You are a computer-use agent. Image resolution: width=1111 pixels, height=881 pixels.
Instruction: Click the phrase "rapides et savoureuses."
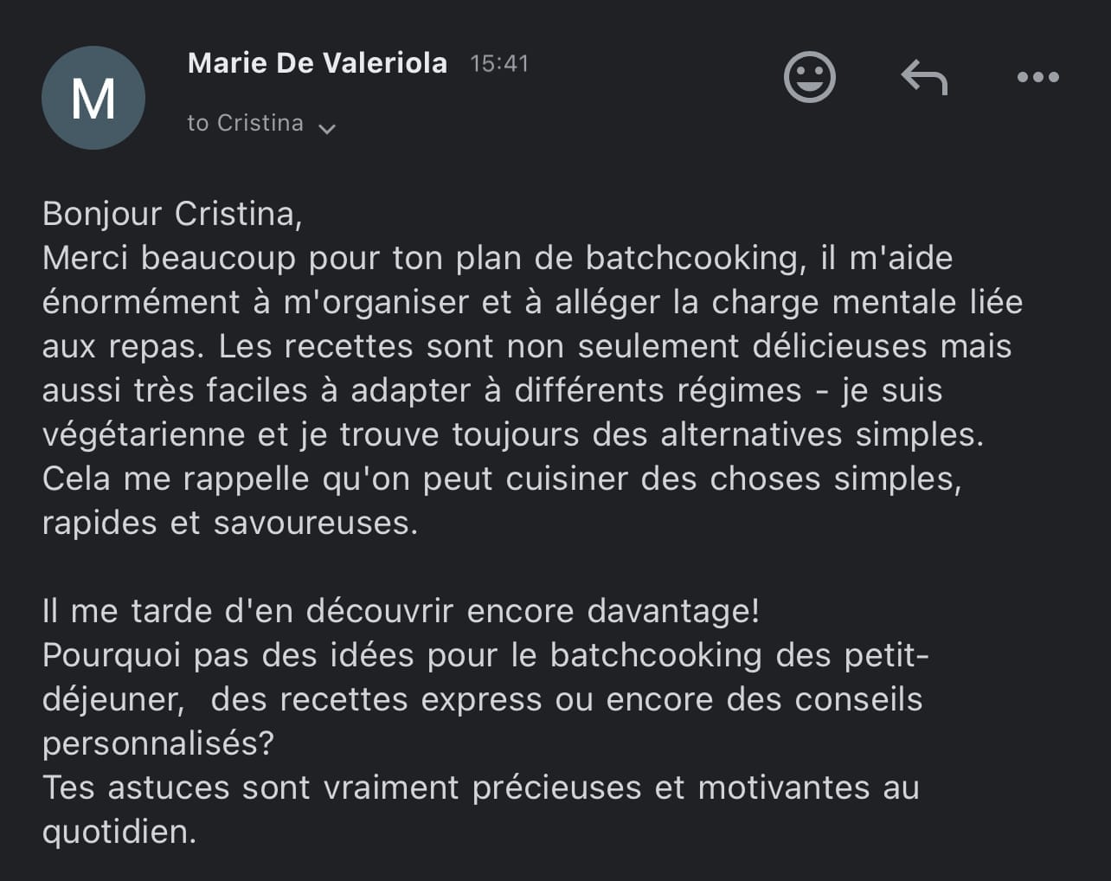(230, 523)
